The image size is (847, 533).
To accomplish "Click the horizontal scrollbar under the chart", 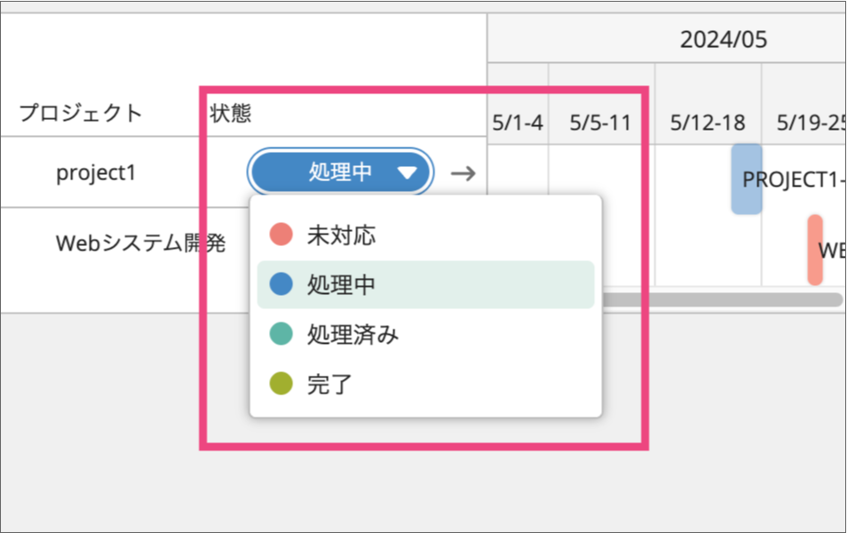I will [x=721, y=300].
